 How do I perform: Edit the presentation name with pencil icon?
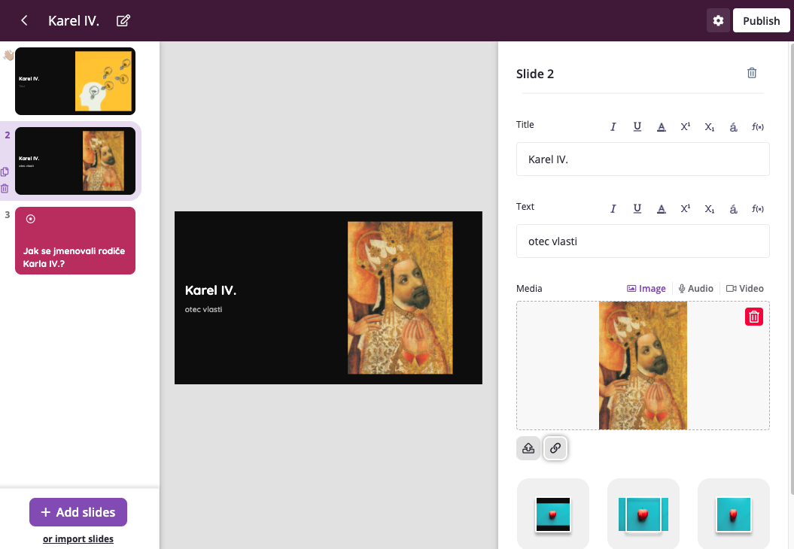point(123,21)
